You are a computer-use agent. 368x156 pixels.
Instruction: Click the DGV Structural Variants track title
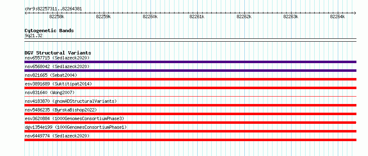pyautogui.click(x=58, y=53)
